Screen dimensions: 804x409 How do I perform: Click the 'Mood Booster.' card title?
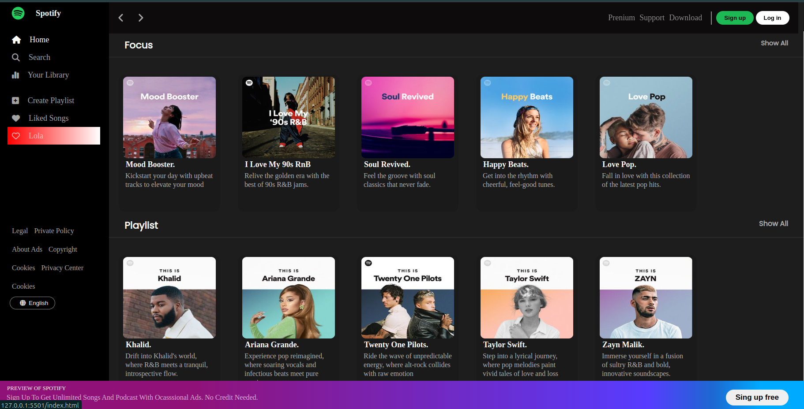point(150,164)
